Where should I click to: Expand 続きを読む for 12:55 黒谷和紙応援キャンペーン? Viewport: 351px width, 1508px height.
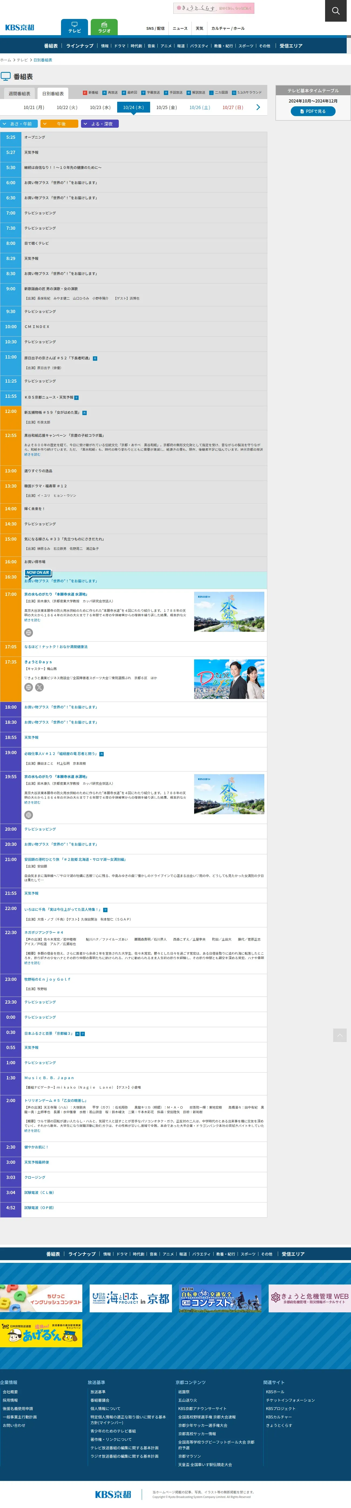[x=32, y=454]
